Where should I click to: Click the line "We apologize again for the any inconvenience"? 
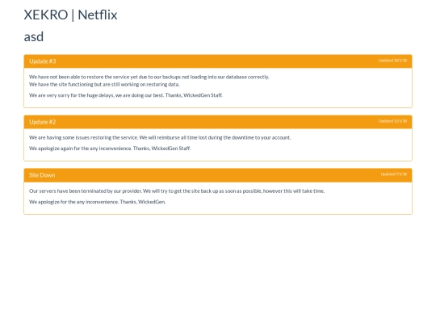[110, 149]
